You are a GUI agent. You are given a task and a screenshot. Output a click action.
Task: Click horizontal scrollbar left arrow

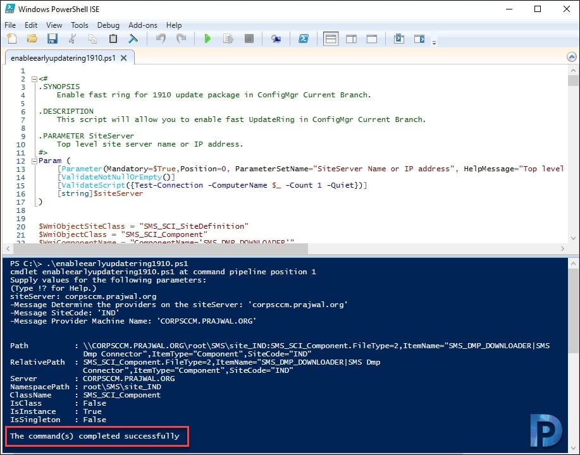tap(8, 249)
